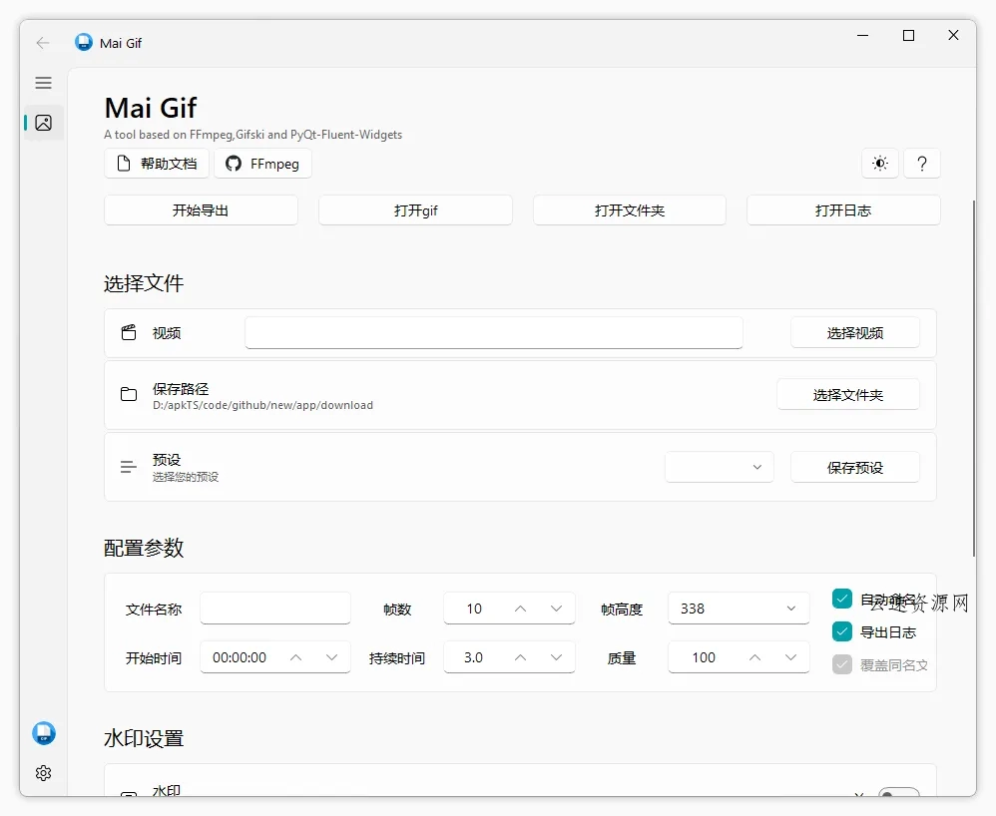
Task: Open settings via the gear icon in sidebar
Action: click(x=43, y=773)
